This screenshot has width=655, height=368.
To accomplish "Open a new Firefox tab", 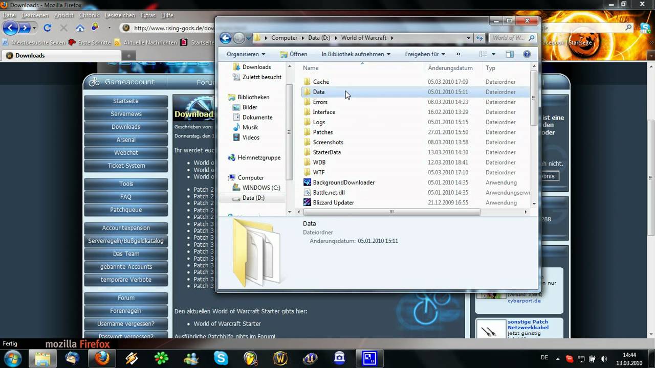I will point(129,56).
